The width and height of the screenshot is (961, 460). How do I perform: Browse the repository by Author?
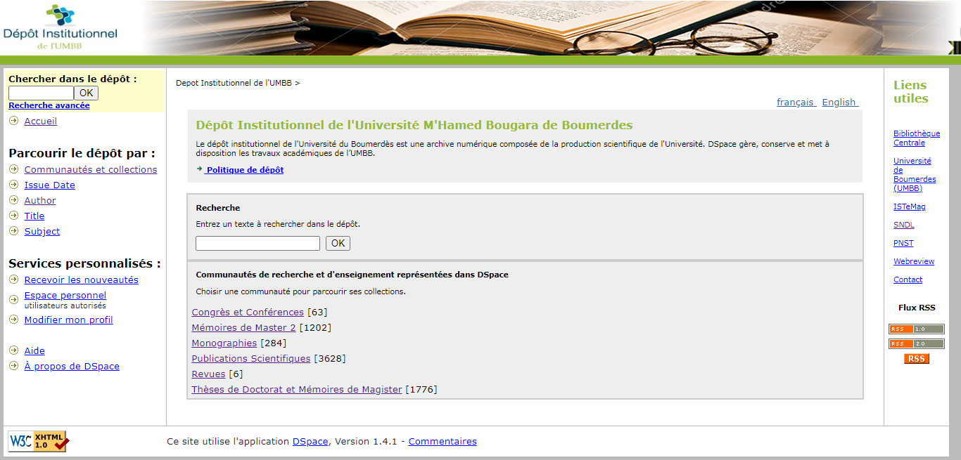(40, 200)
